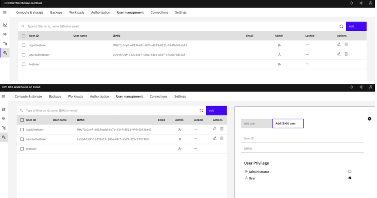Focus the filter search box, upper view
377x198 pixels.
coord(178,27)
